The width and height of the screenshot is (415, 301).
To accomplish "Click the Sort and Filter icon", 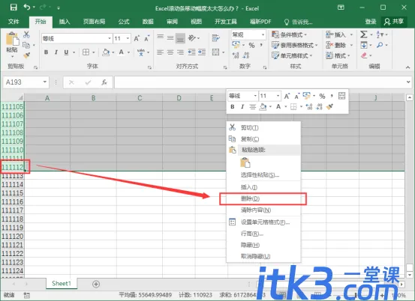I will (380, 34).
